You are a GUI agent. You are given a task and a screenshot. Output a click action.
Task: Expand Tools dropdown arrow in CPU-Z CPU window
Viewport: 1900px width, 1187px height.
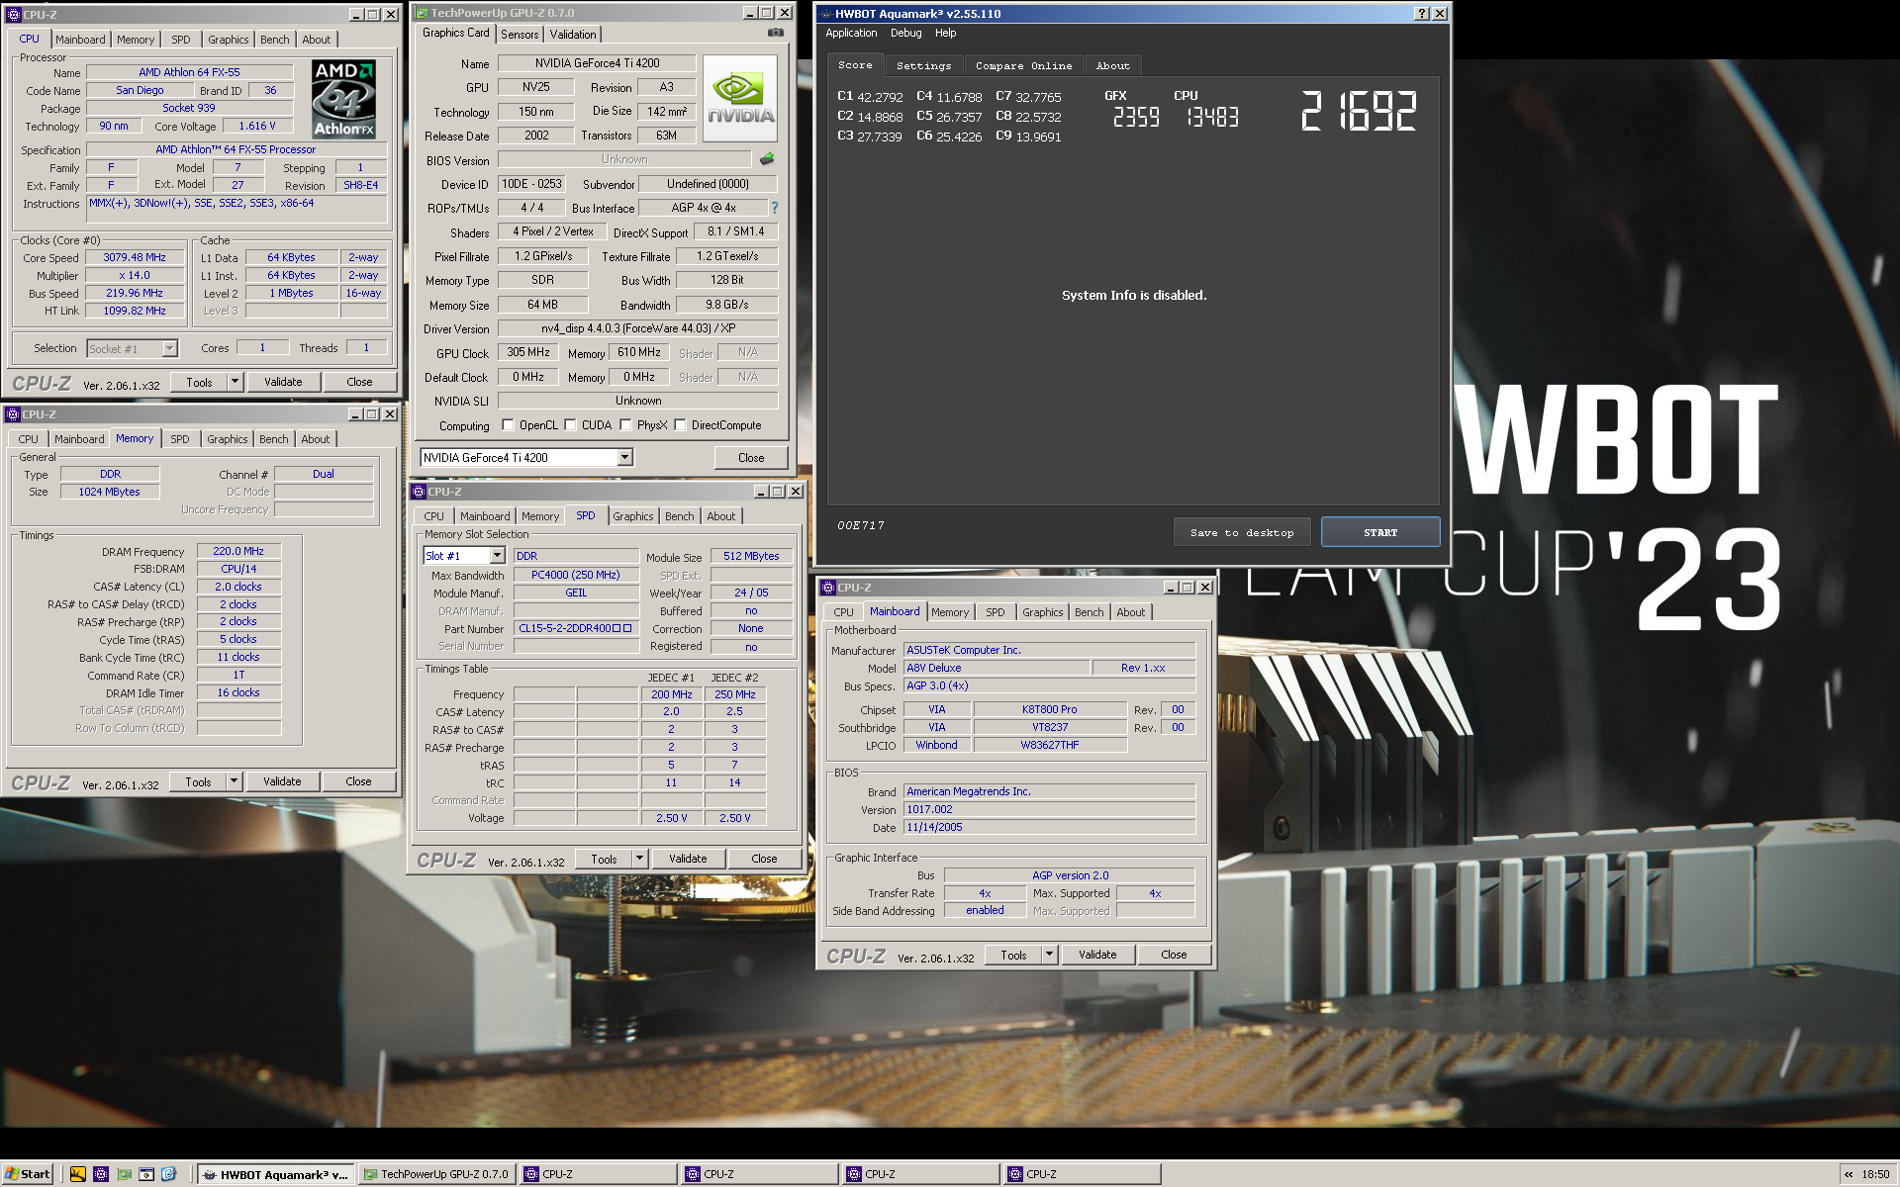[x=235, y=382]
